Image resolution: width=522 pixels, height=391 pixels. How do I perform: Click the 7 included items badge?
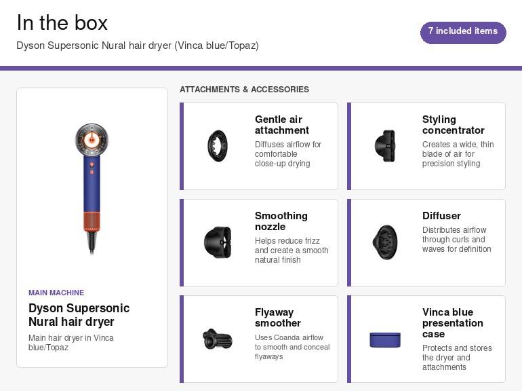tap(463, 33)
